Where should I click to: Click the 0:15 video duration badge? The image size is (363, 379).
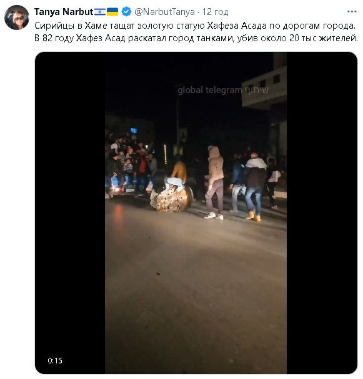55,361
